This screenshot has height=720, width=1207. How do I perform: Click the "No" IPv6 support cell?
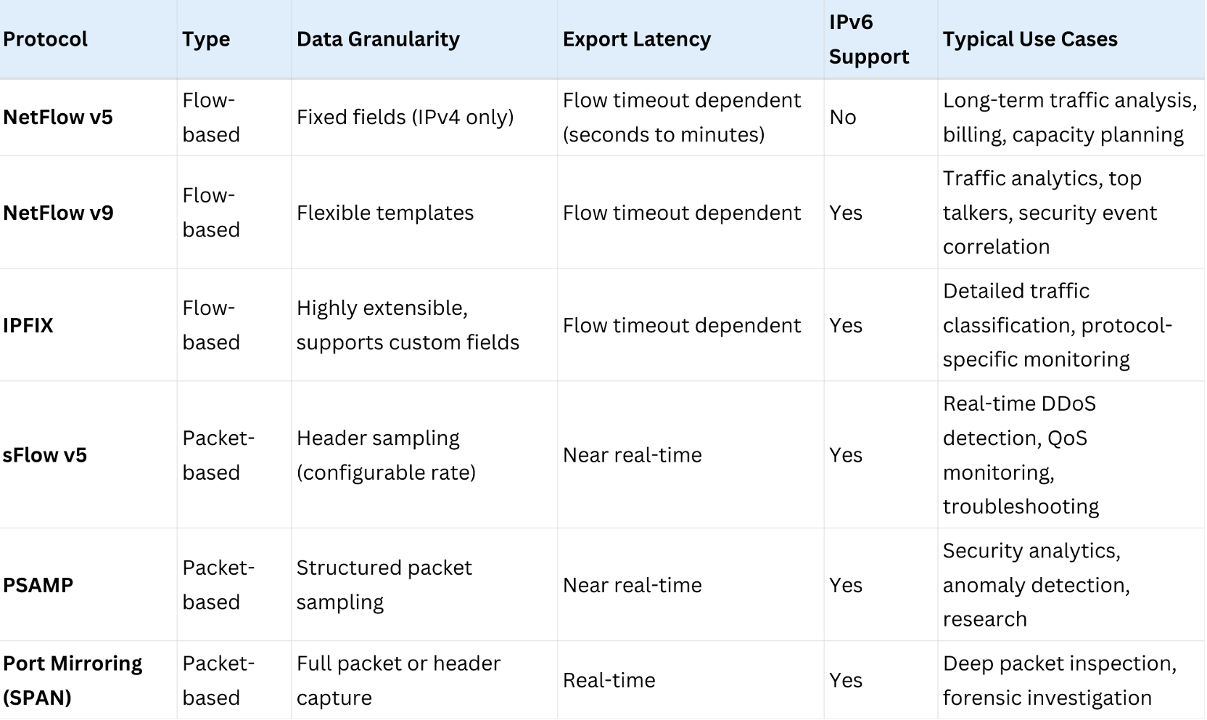tap(843, 118)
